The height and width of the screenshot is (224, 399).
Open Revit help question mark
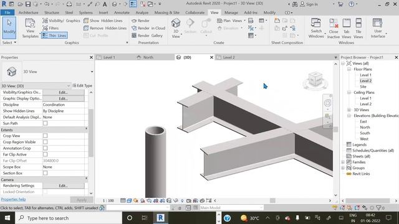tap(351, 4)
